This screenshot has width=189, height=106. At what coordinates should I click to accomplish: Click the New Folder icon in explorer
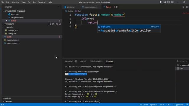53,24
